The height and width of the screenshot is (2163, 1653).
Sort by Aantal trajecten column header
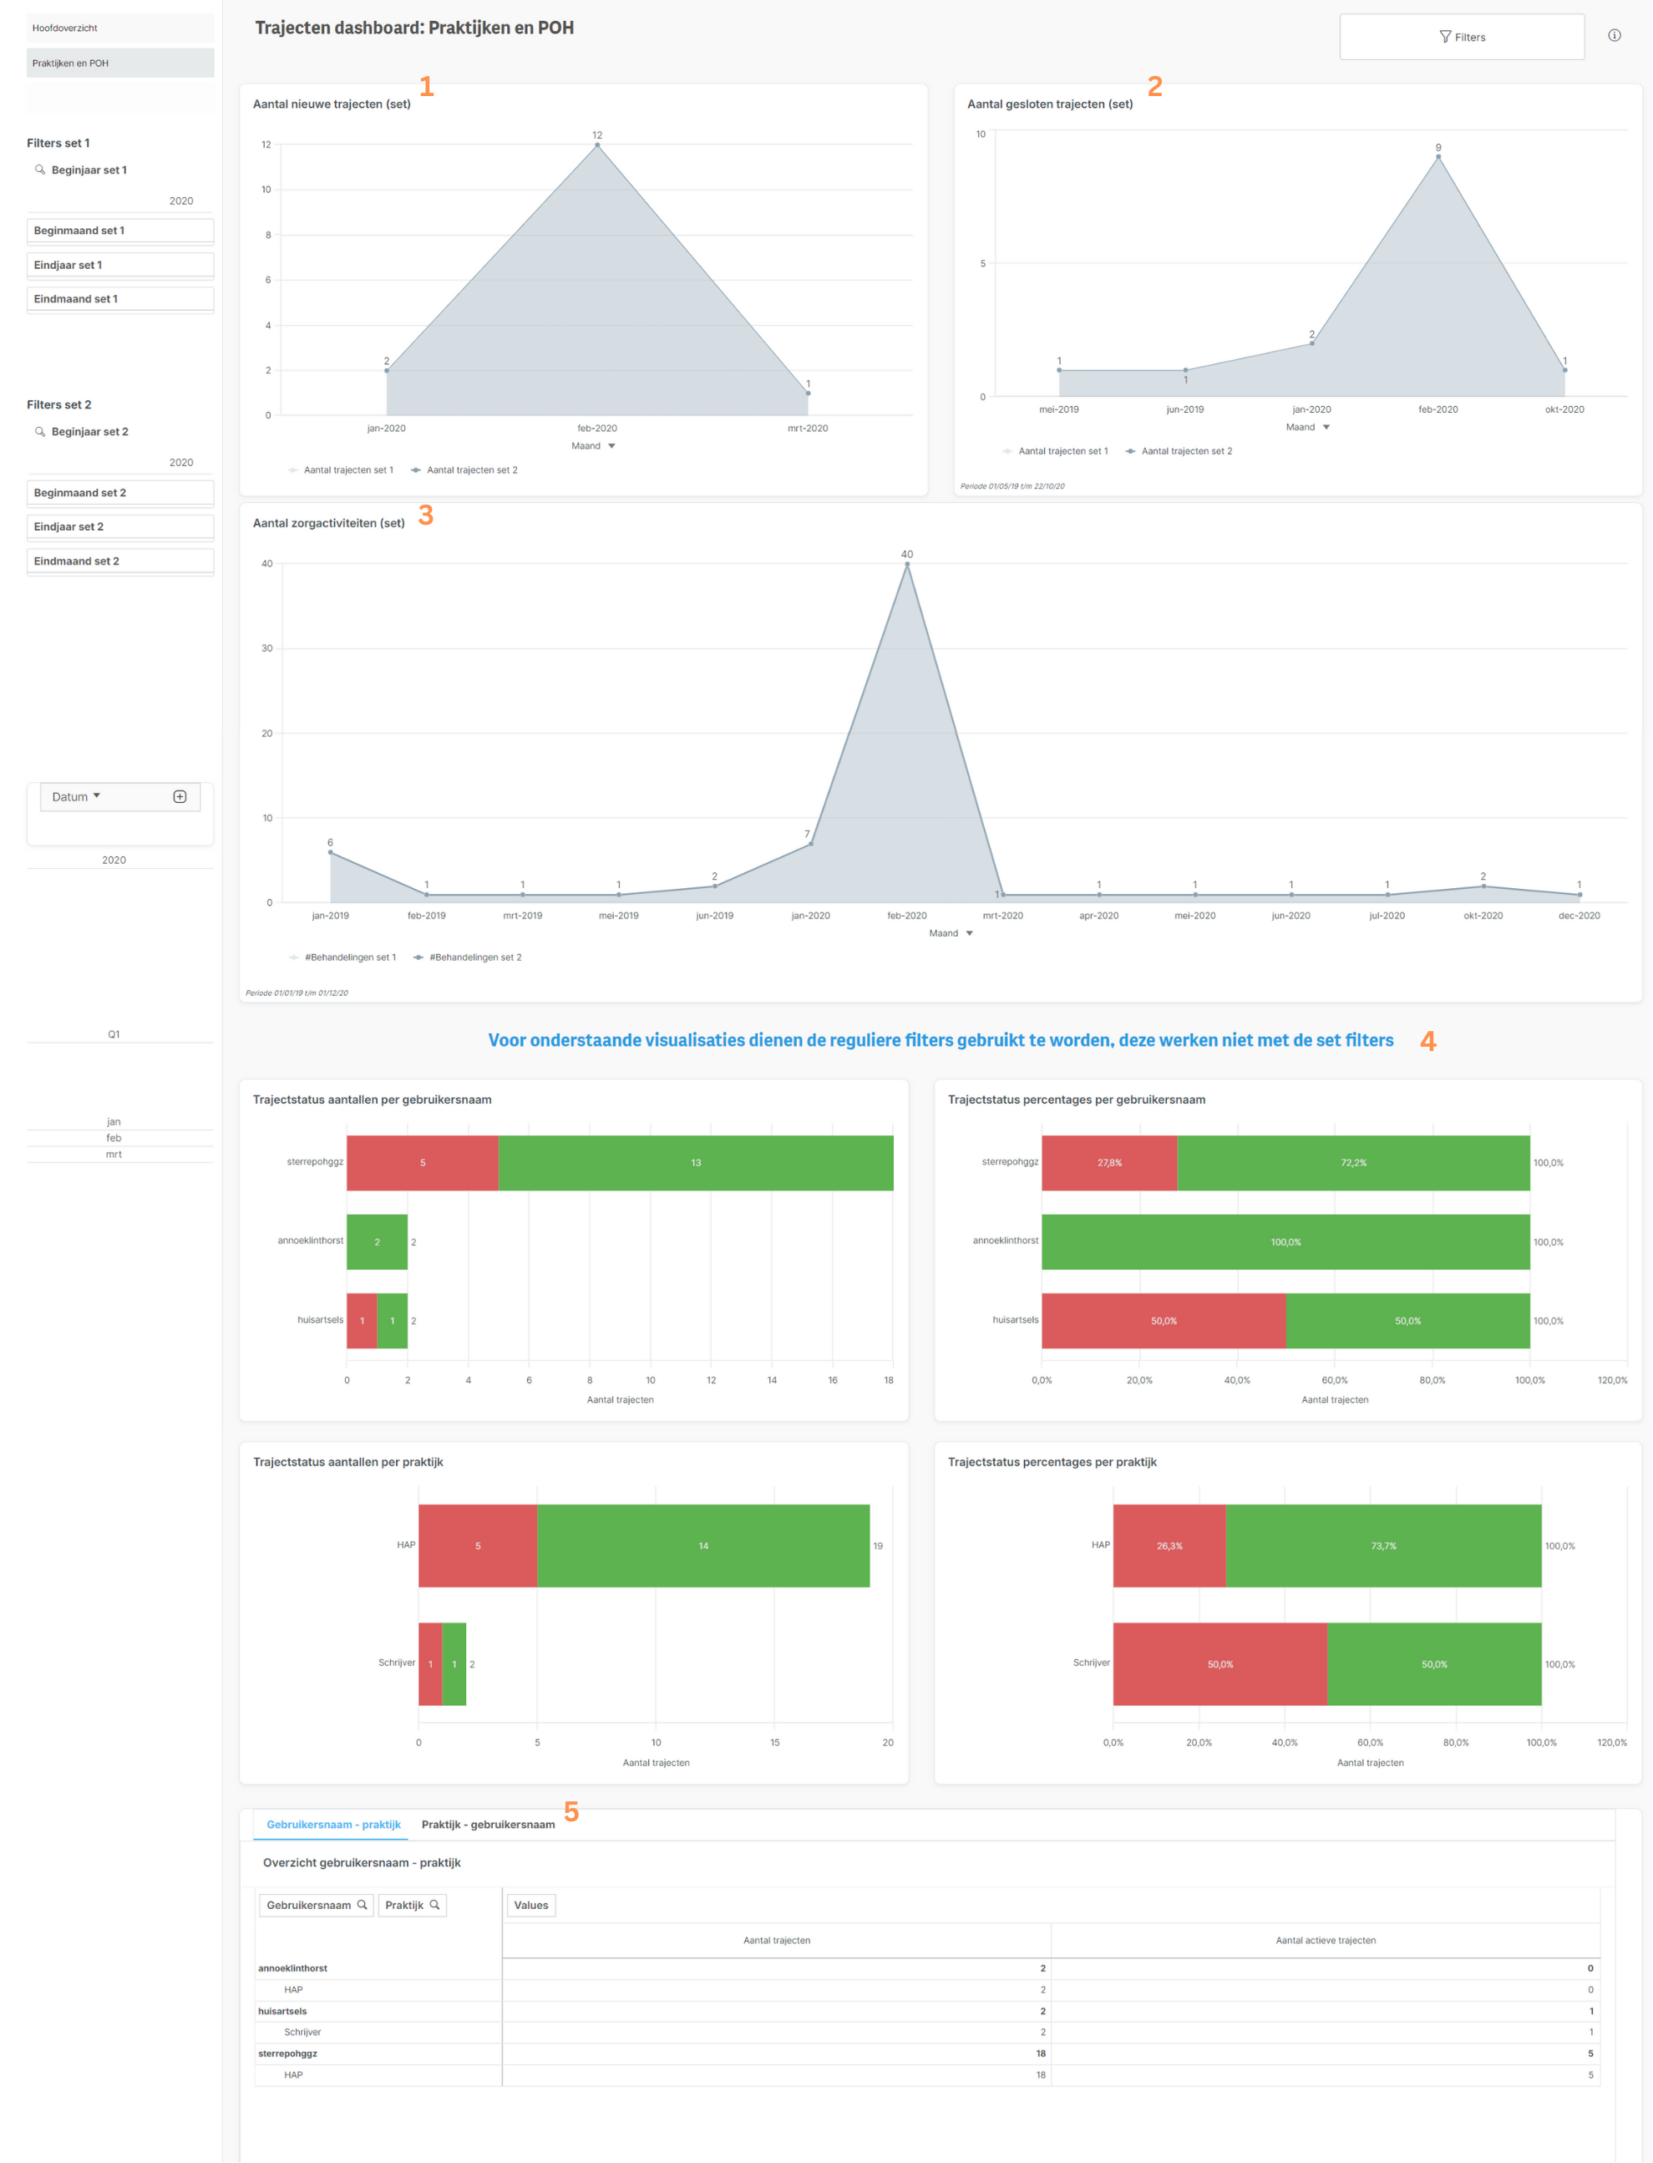[776, 1941]
